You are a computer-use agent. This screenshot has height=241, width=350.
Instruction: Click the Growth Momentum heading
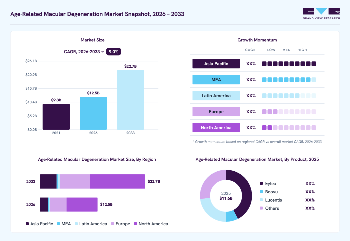[x=257, y=40]
